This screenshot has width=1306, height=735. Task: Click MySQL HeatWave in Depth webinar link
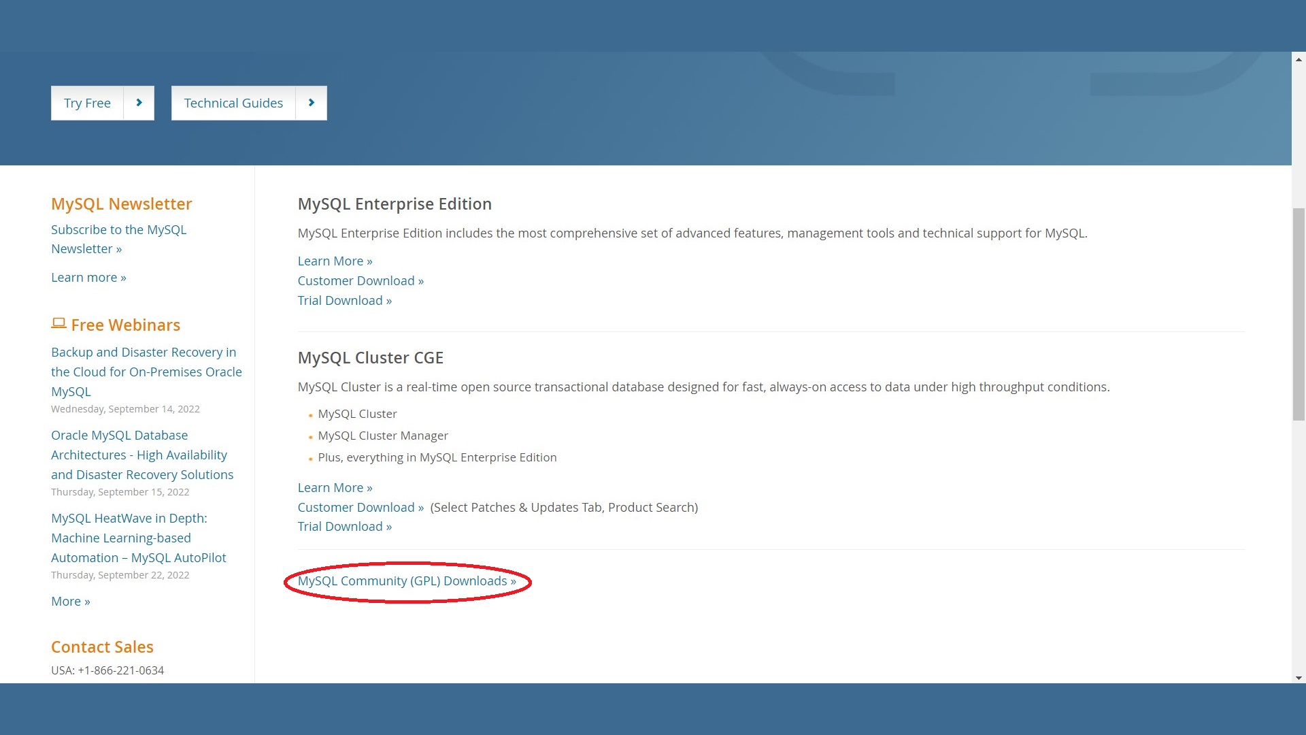138,538
